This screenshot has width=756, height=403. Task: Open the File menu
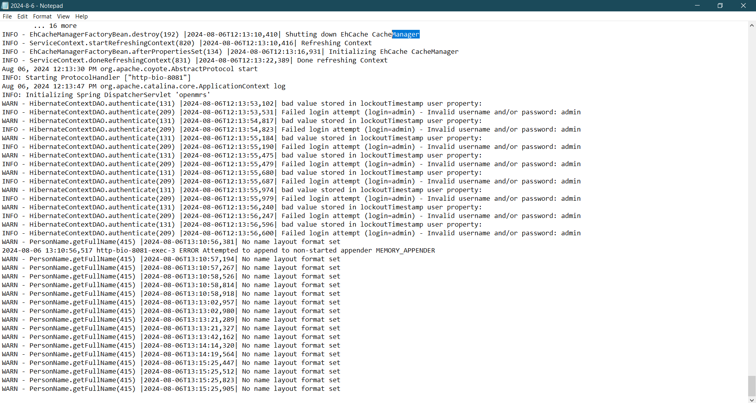point(7,16)
